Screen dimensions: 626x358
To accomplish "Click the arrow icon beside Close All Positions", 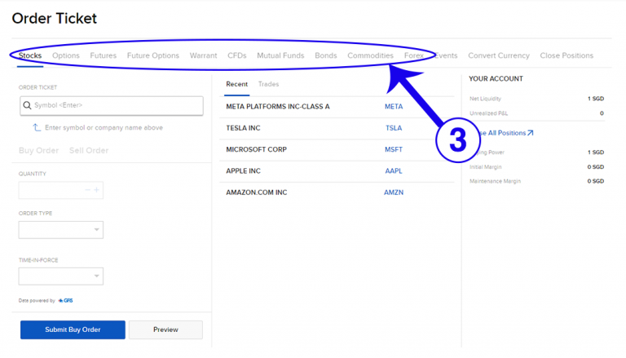I will pyautogui.click(x=530, y=133).
